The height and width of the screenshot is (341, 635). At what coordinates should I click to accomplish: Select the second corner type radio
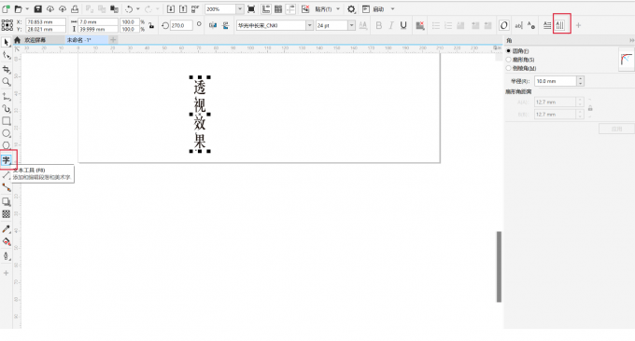(x=508, y=60)
